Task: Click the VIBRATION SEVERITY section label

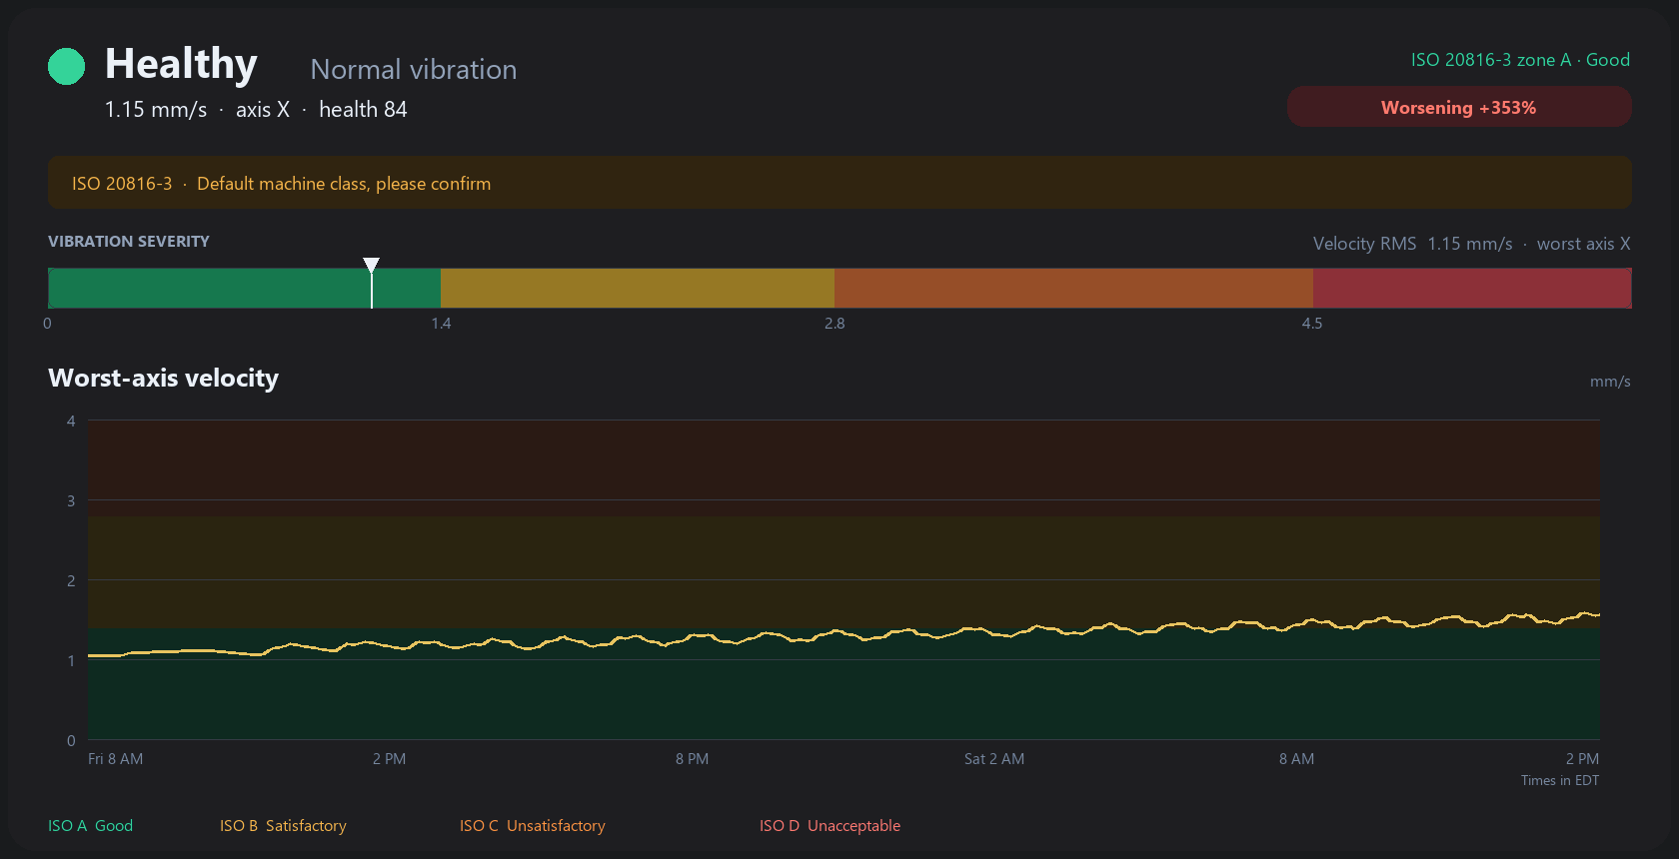Action: click(129, 242)
